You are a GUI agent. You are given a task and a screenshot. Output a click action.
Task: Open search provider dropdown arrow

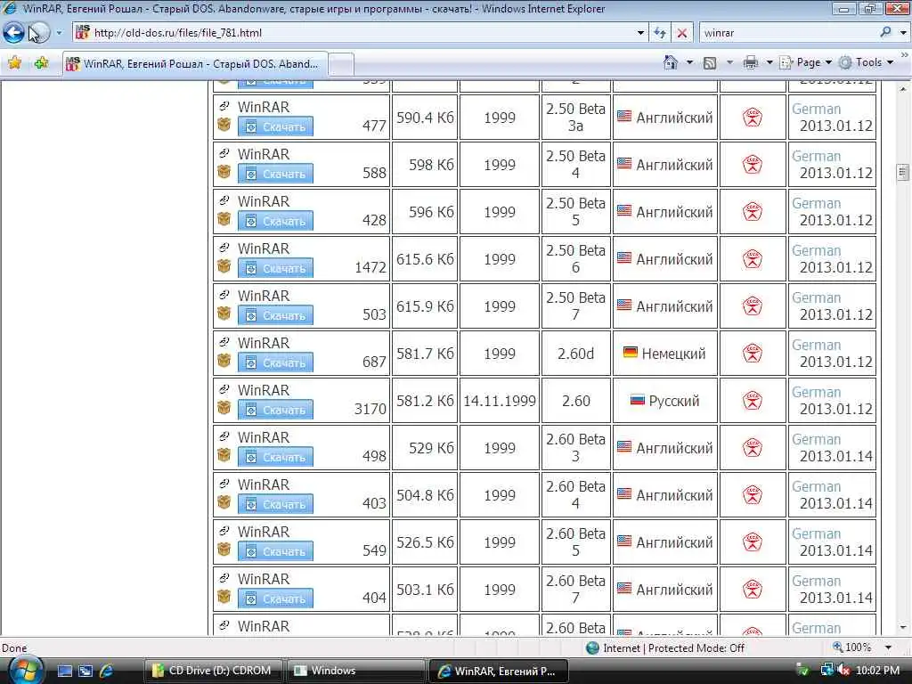click(x=903, y=33)
